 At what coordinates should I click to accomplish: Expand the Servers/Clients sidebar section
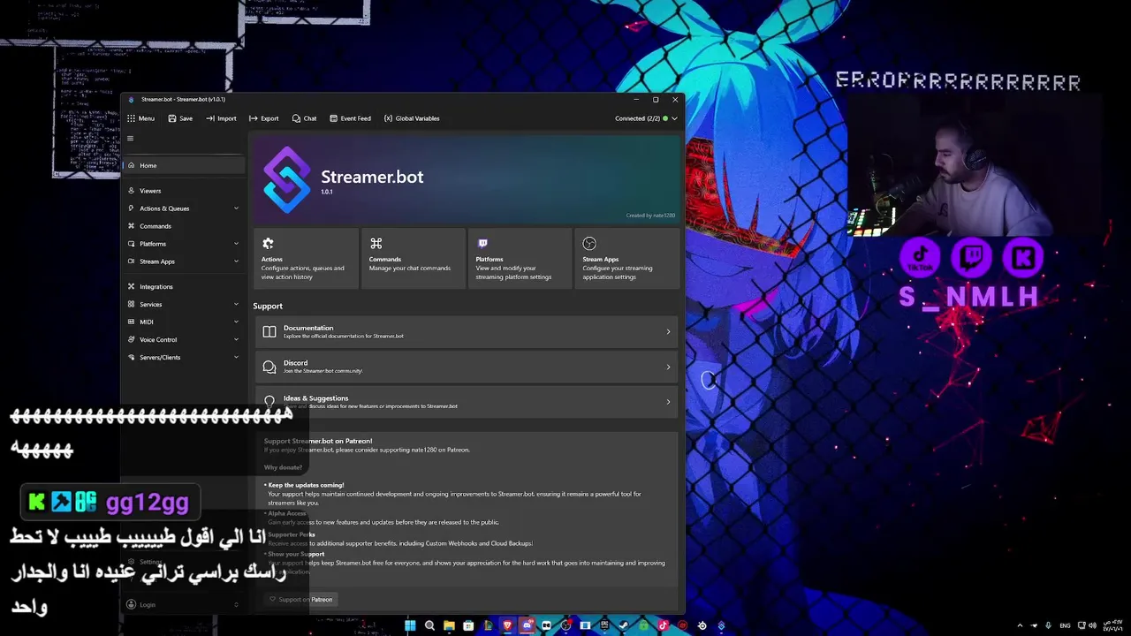pos(183,358)
